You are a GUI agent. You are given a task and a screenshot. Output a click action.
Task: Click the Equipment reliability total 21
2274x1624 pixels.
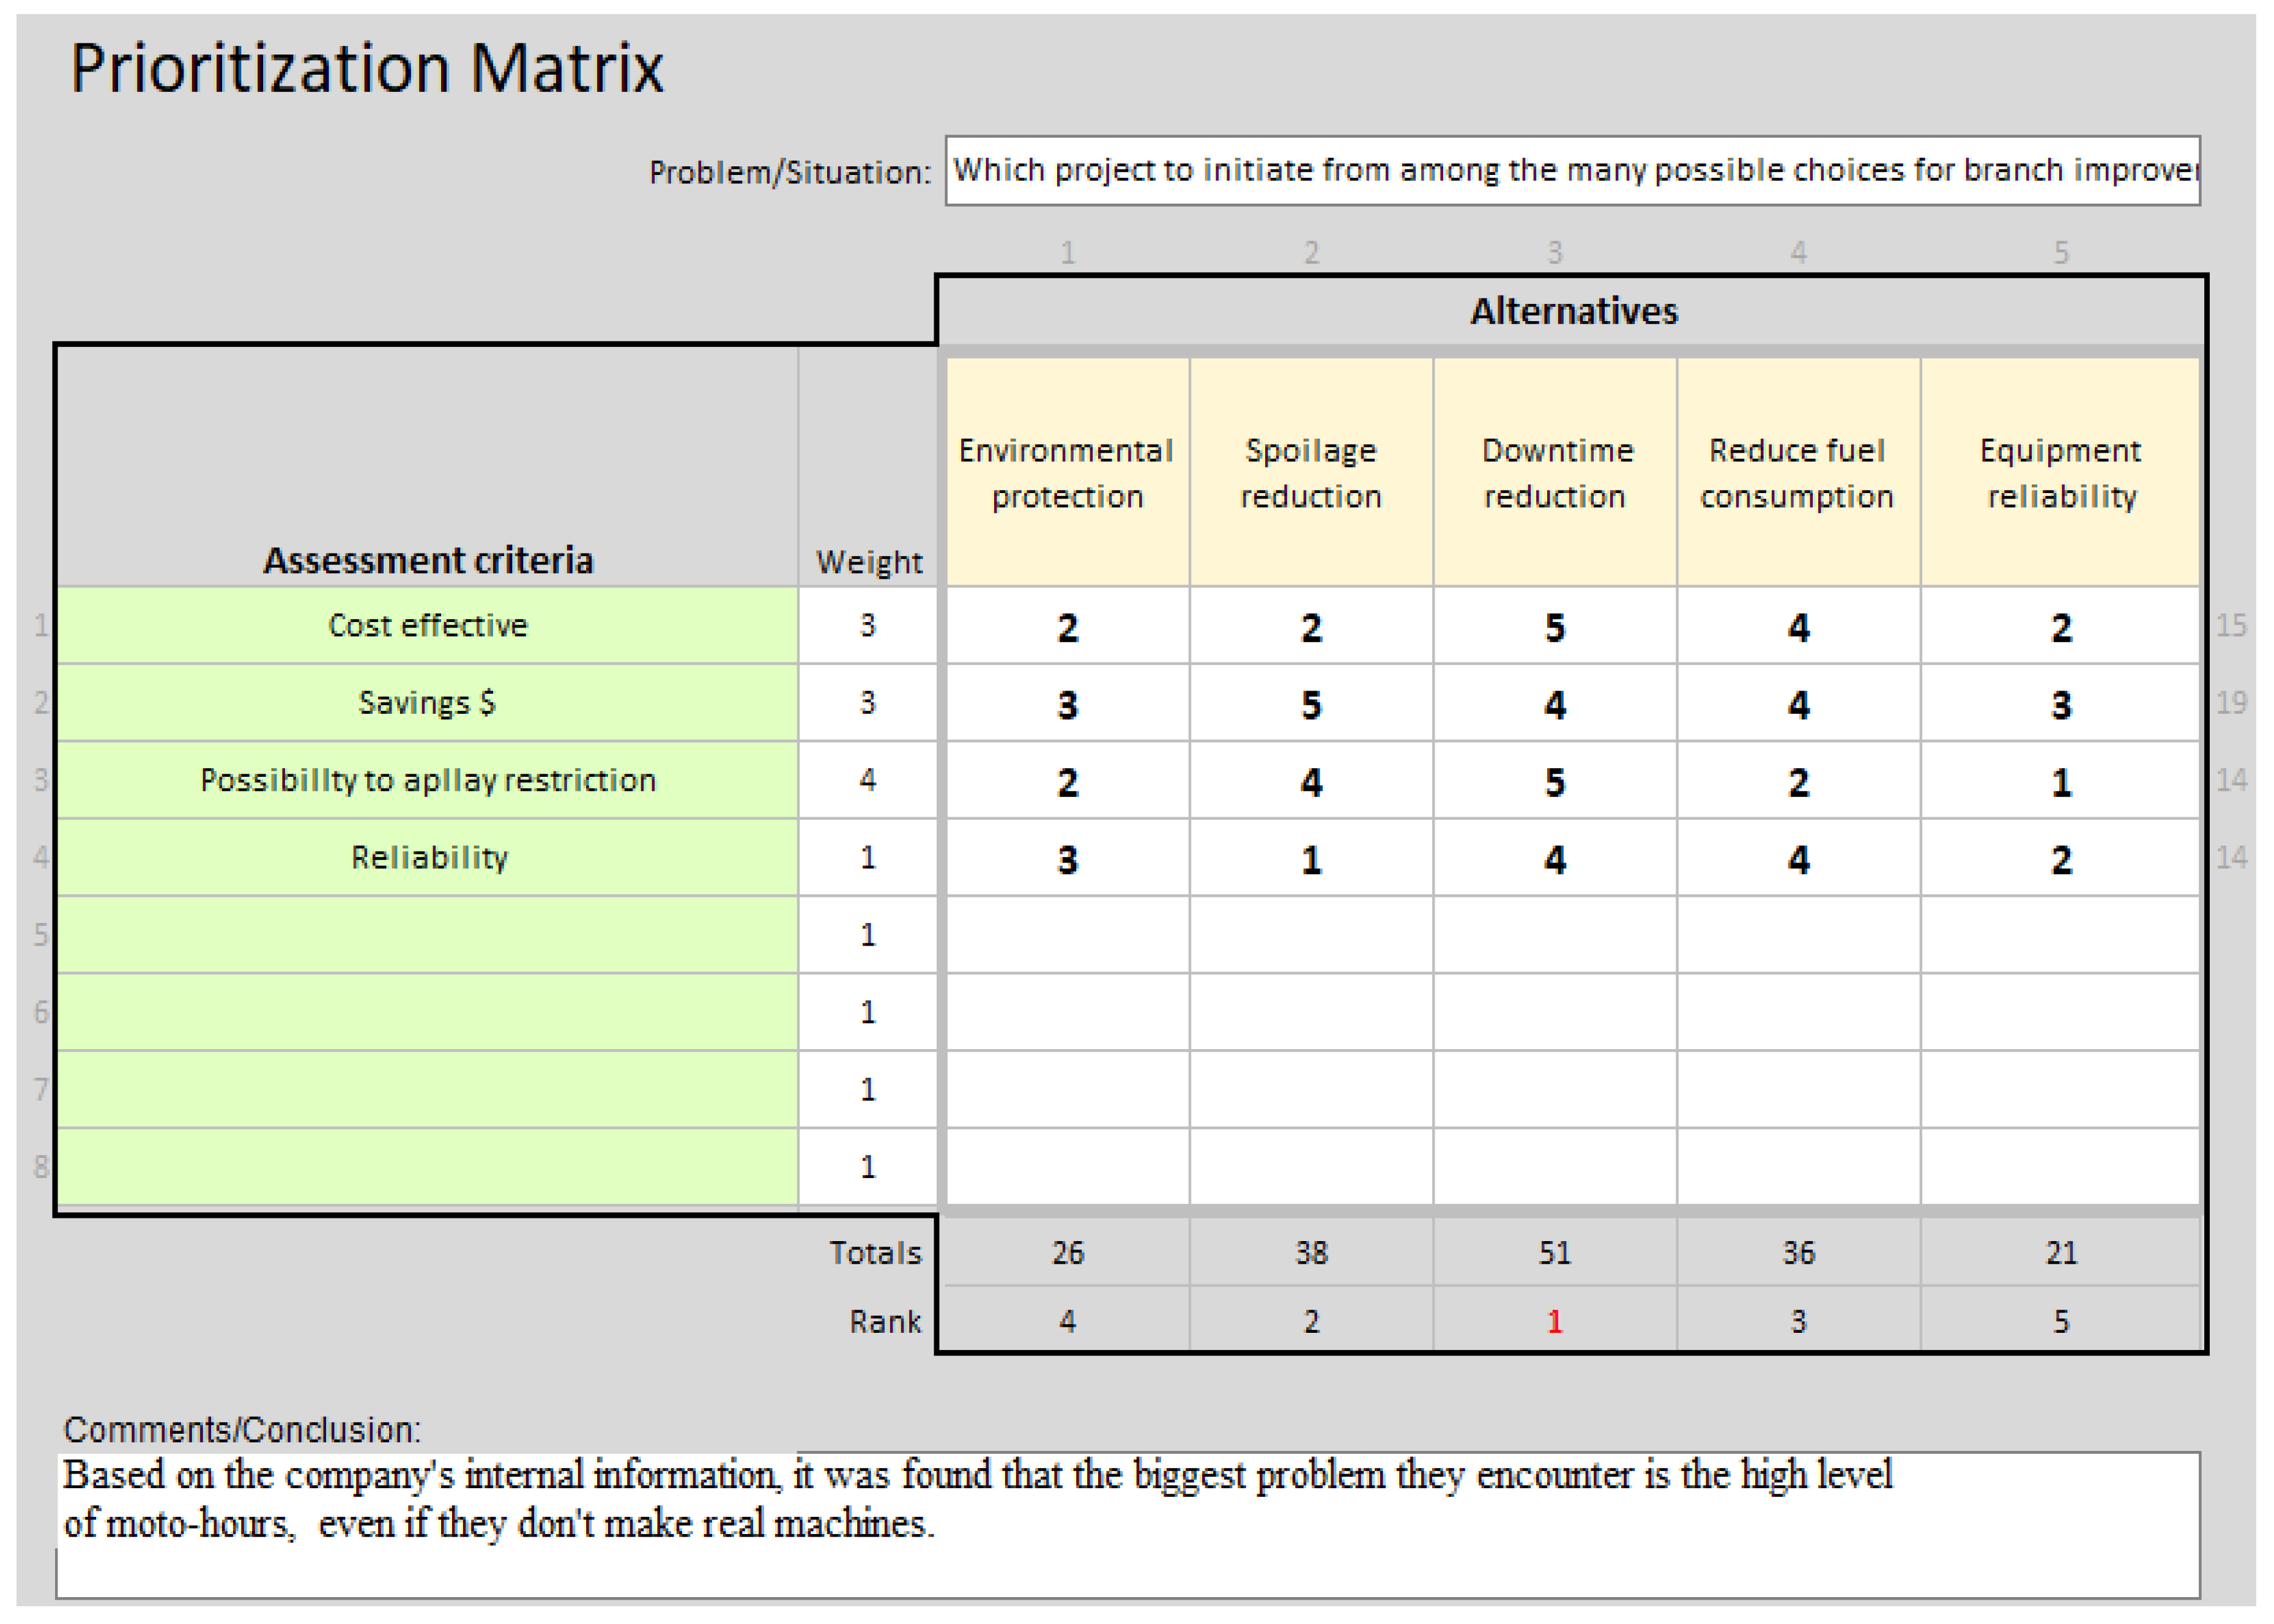[x=2060, y=1253]
